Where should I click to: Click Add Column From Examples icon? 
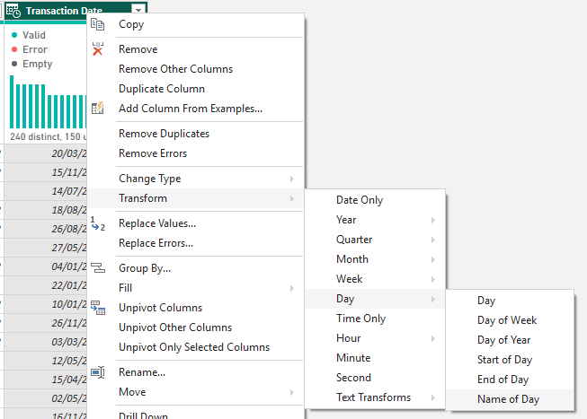point(98,109)
